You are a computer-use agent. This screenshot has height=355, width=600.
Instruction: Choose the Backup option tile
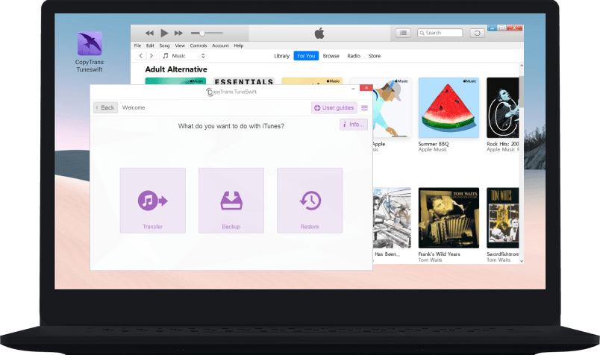(x=231, y=201)
